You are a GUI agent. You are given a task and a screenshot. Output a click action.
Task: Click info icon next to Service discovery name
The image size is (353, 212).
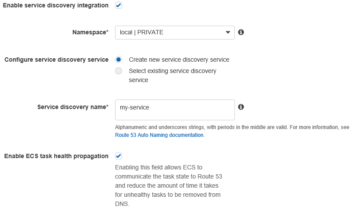[x=241, y=107]
